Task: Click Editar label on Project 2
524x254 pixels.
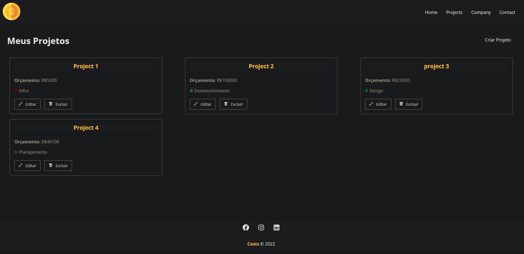Action: (x=206, y=104)
